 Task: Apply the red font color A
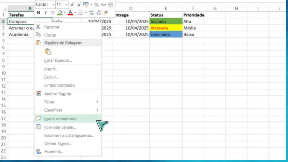pos(70,12)
